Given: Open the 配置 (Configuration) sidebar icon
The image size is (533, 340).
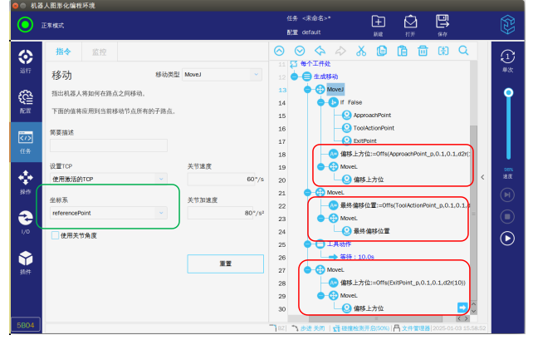Looking at the screenshot, I should [25, 101].
